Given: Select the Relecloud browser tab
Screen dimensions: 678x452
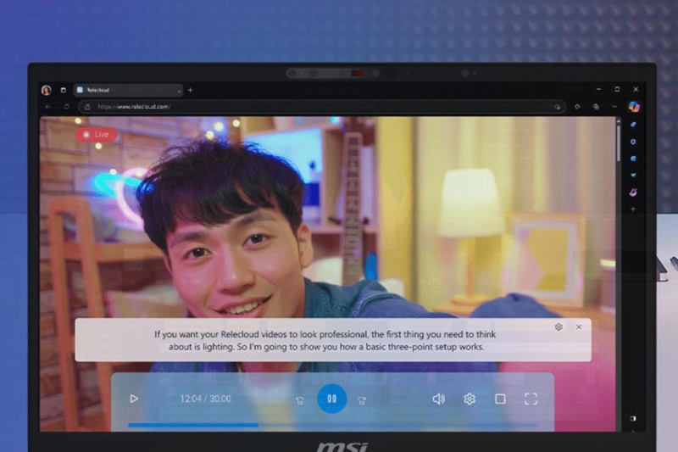Looking at the screenshot, I should point(128,90).
